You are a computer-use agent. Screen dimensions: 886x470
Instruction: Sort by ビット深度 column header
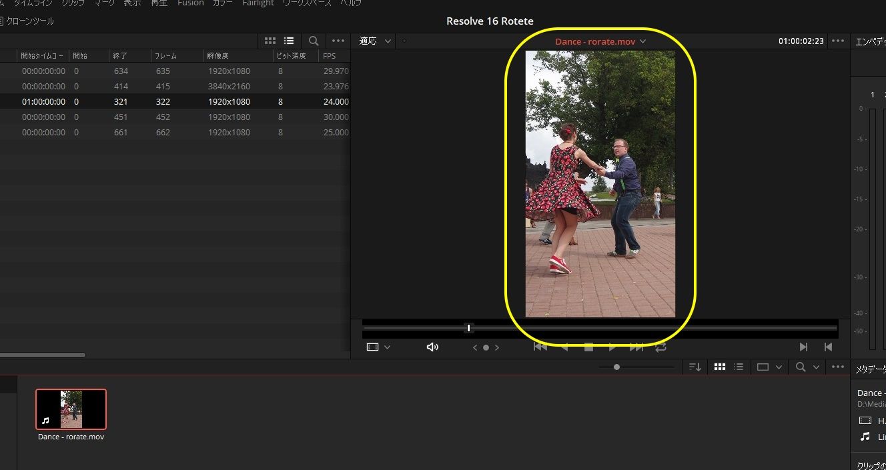click(x=296, y=56)
